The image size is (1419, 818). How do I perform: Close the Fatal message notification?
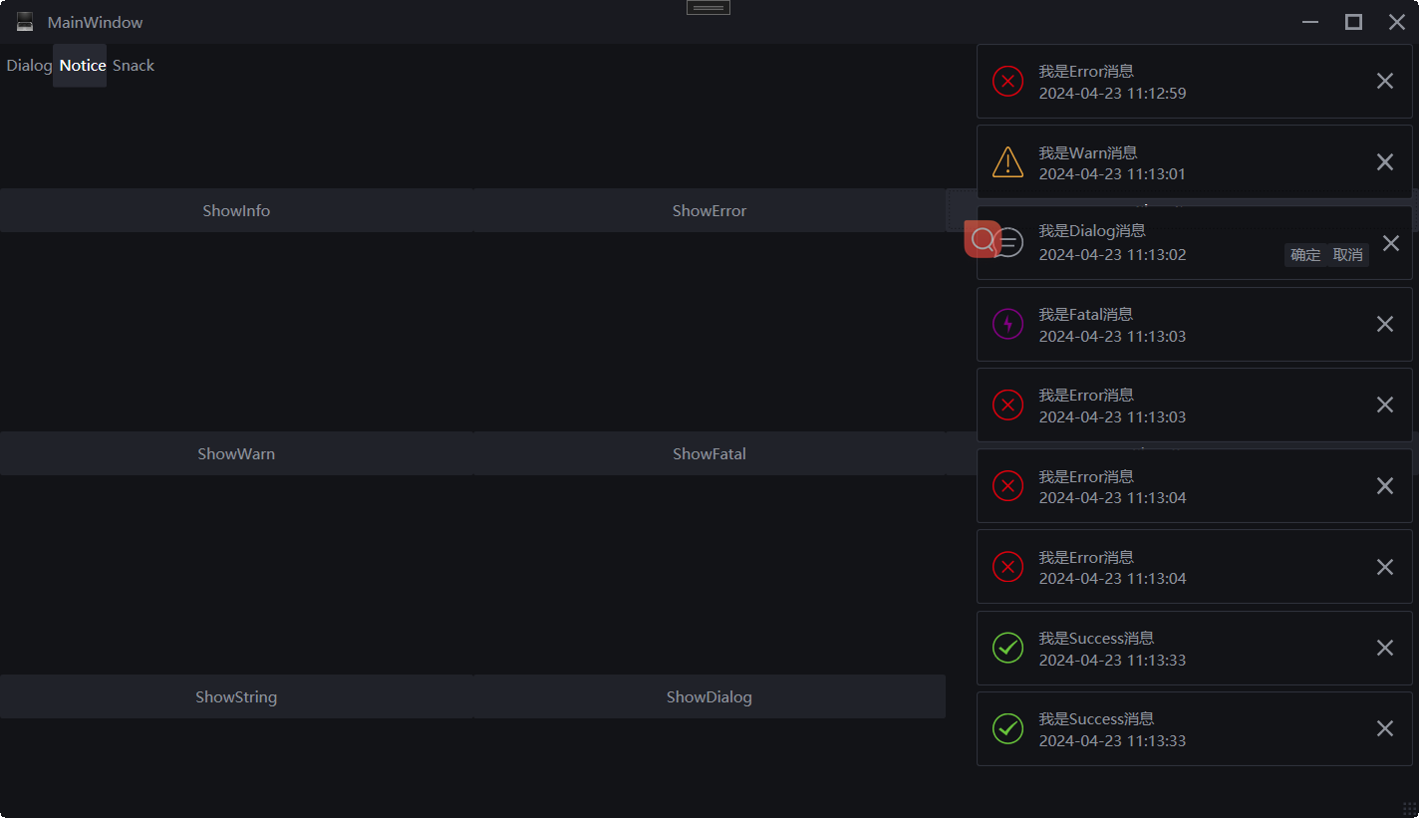pyautogui.click(x=1384, y=324)
